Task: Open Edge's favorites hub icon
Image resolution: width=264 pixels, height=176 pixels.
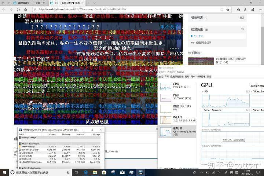Action: coord(238,10)
